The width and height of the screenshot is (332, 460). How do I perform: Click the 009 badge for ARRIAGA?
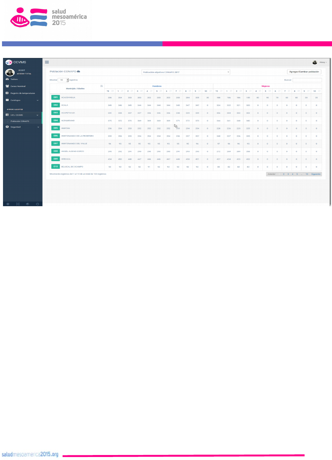tap(56, 159)
